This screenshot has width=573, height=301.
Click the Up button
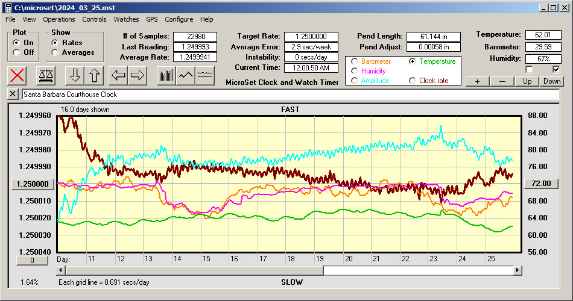(x=527, y=81)
